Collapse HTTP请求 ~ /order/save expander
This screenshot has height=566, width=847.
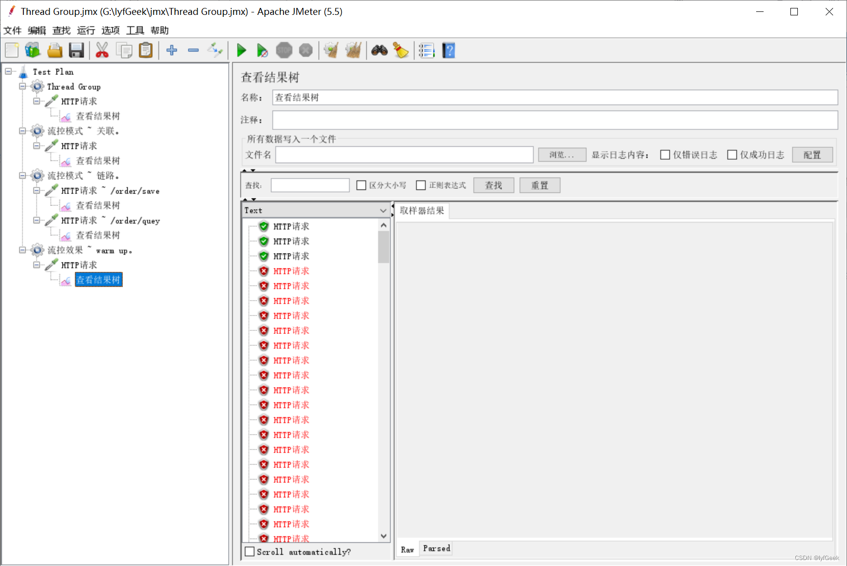36,190
